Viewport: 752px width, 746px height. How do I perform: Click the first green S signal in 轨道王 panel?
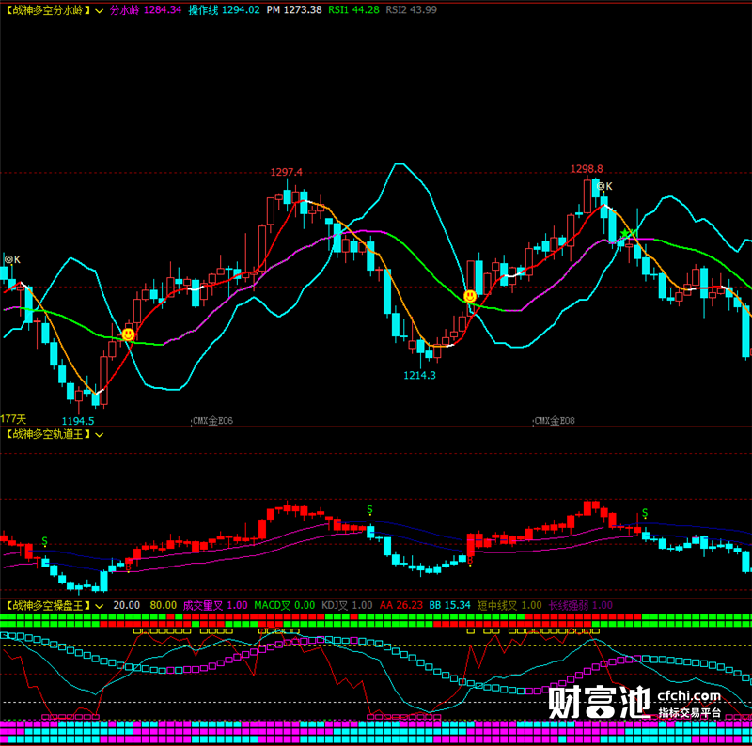pyautogui.click(x=44, y=541)
